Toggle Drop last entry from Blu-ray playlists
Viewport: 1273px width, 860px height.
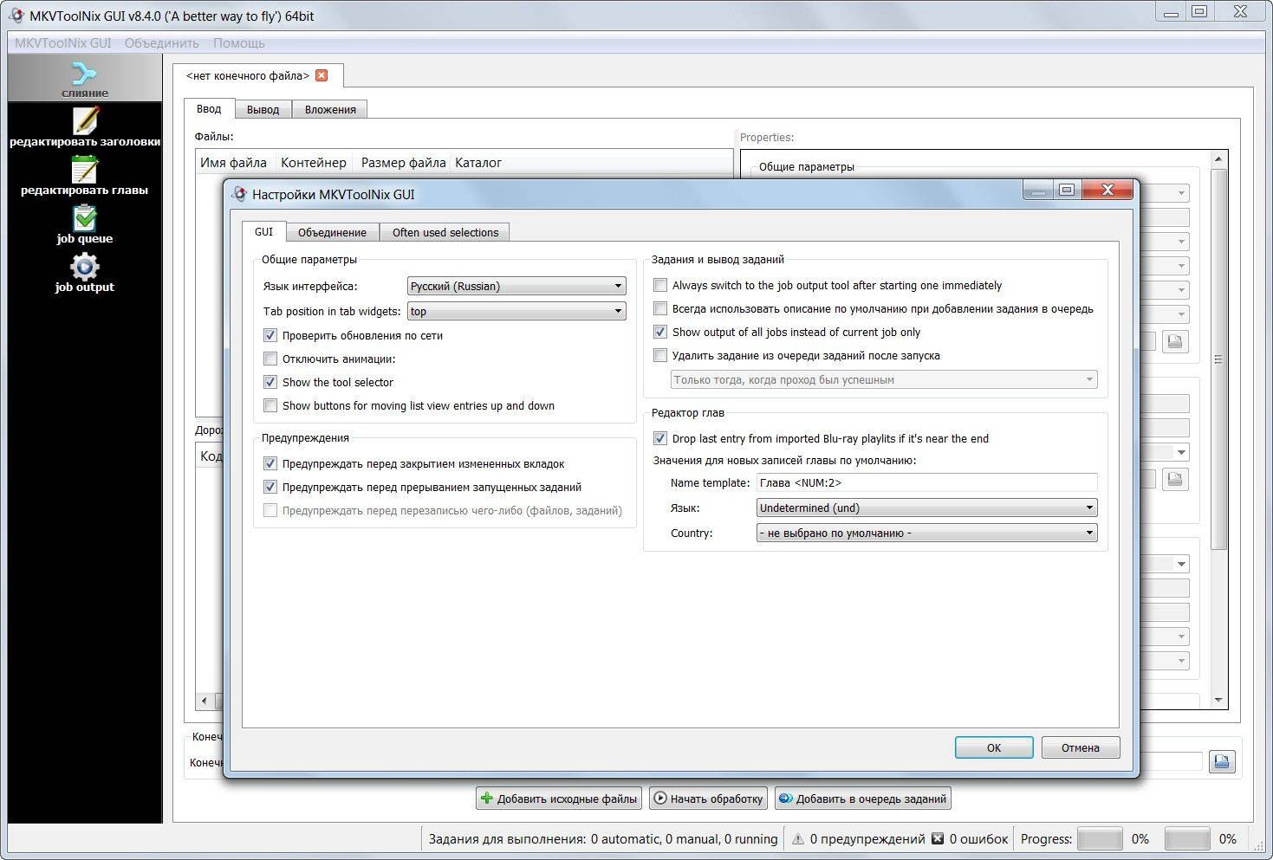(x=660, y=438)
